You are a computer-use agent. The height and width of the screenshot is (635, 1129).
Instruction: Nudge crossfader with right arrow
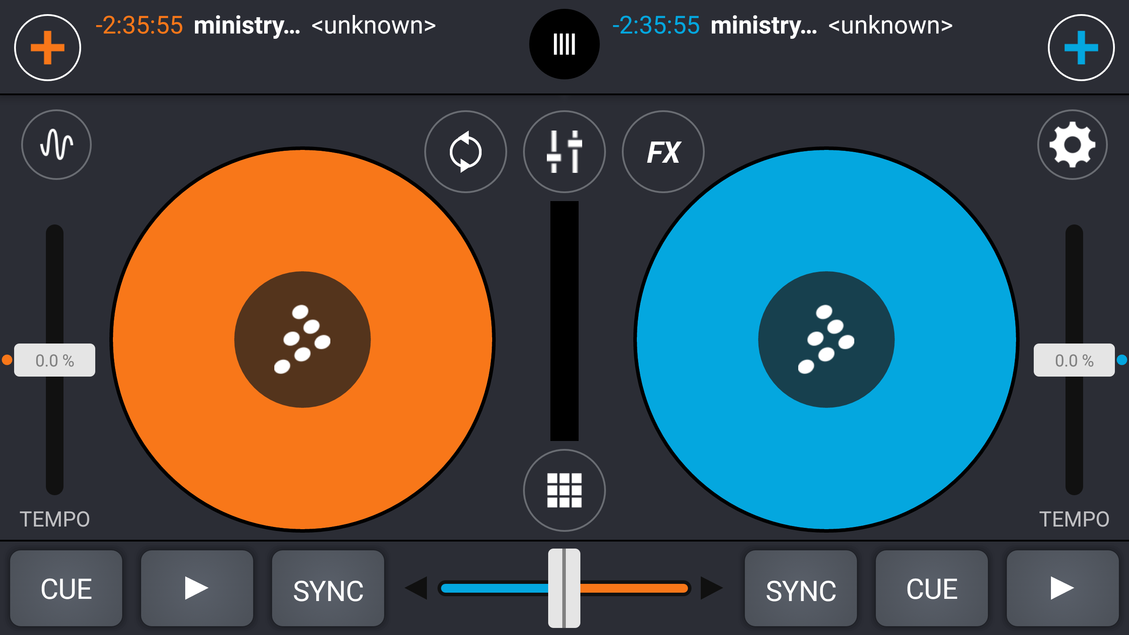pos(711,588)
